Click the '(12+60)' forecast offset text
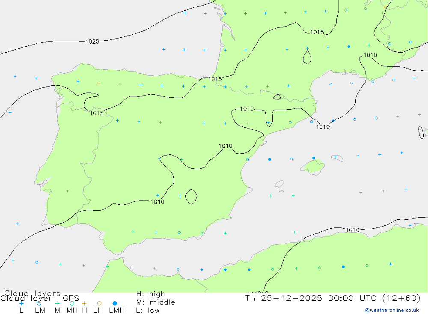 coord(401,298)
